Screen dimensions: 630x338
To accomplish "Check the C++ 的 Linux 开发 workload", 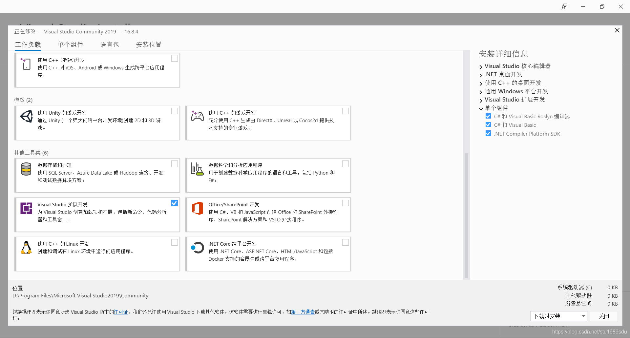I will pos(175,242).
